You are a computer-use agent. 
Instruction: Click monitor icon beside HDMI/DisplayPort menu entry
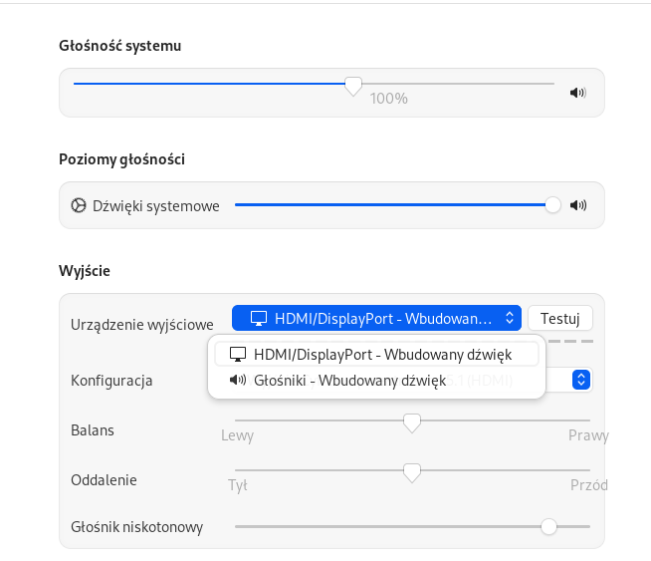[238, 355]
